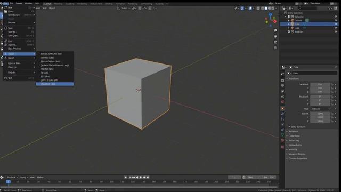Screen dimensions: 341x192
Task: Click Save As in the File menu
Action: 19,32
